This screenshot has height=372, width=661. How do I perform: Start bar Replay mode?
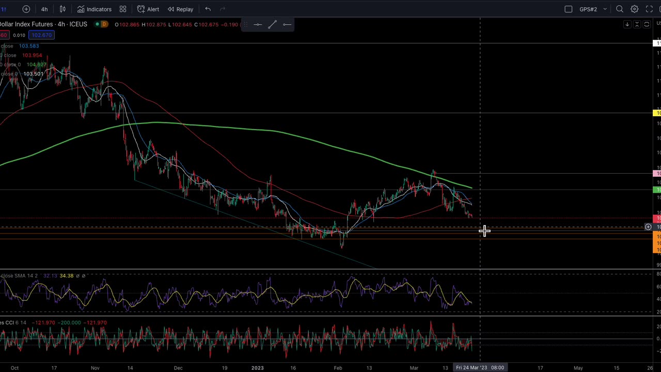180,9
